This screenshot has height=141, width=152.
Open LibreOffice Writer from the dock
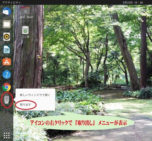(7, 49)
